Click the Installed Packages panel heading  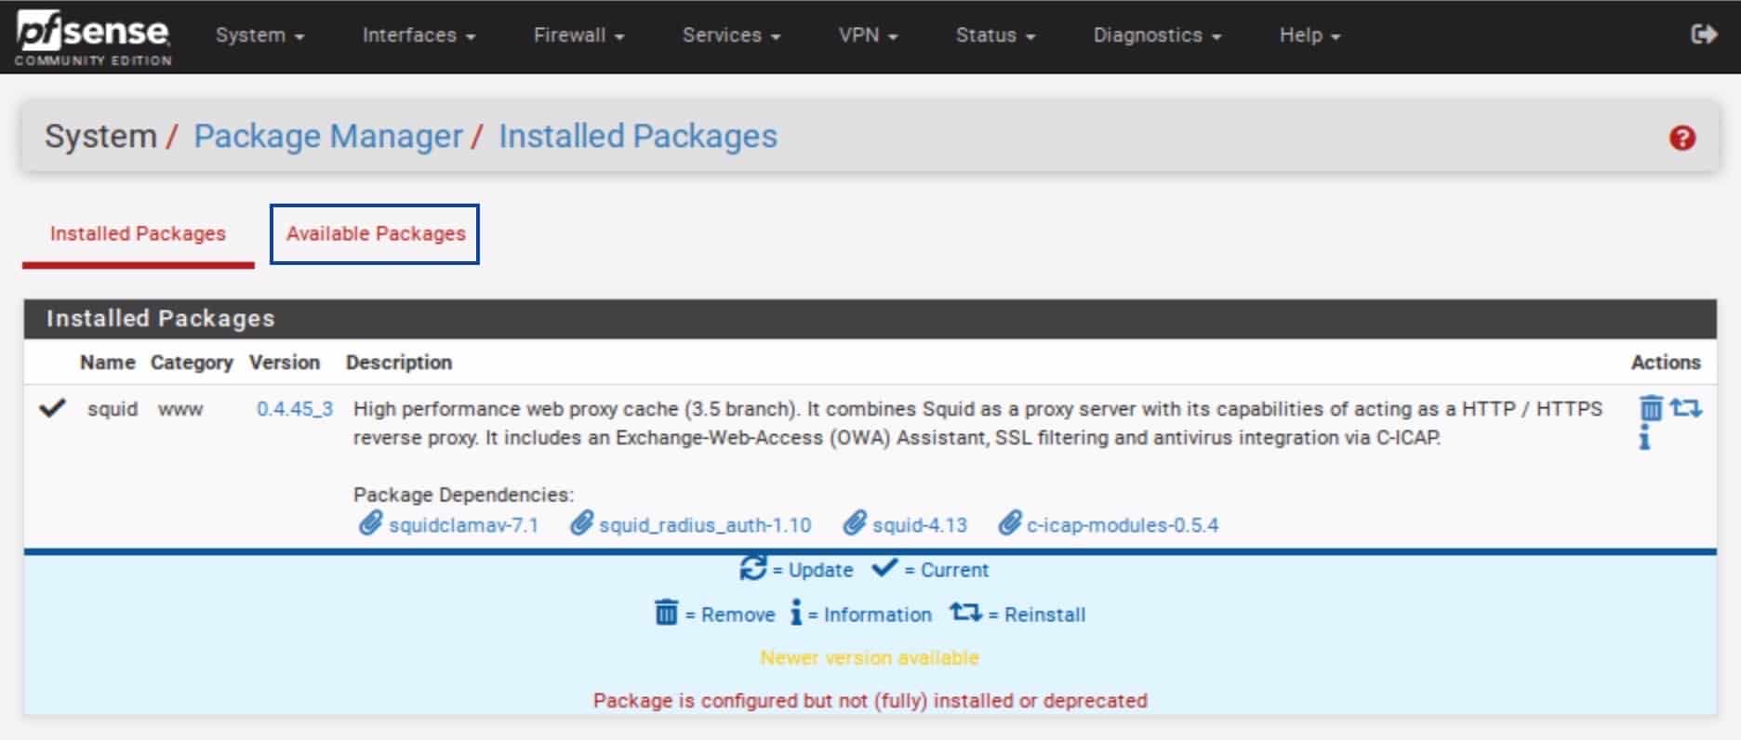160,319
